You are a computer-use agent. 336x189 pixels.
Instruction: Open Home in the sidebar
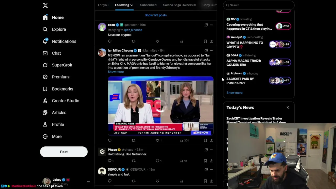54,17
